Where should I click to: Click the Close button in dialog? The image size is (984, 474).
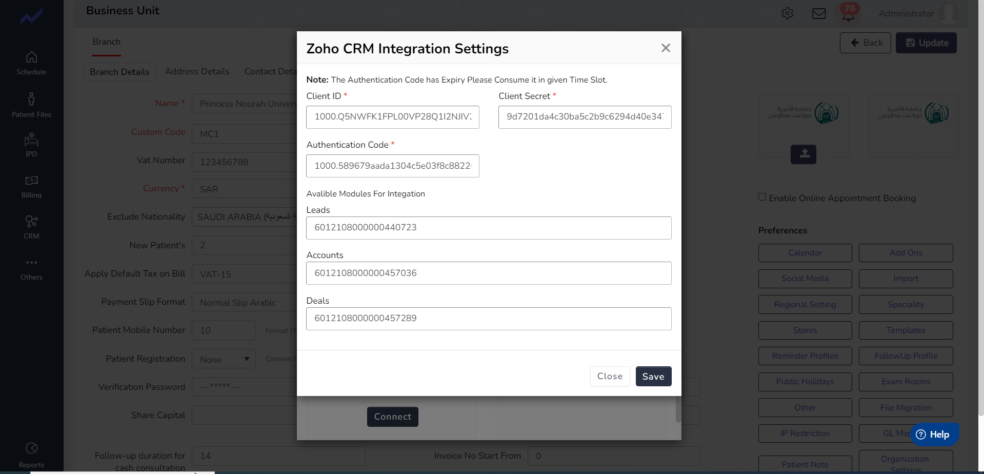point(610,376)
